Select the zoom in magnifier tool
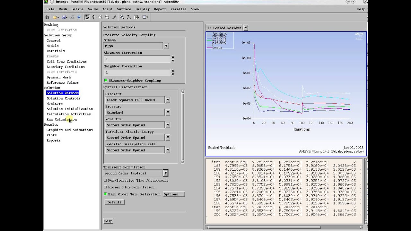The width and height of the screenshot is (411, 231). click(107, 17)
